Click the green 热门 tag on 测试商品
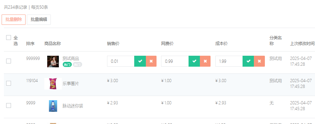Viewport: 315px width, 124px height. click(x=67, y=65)
